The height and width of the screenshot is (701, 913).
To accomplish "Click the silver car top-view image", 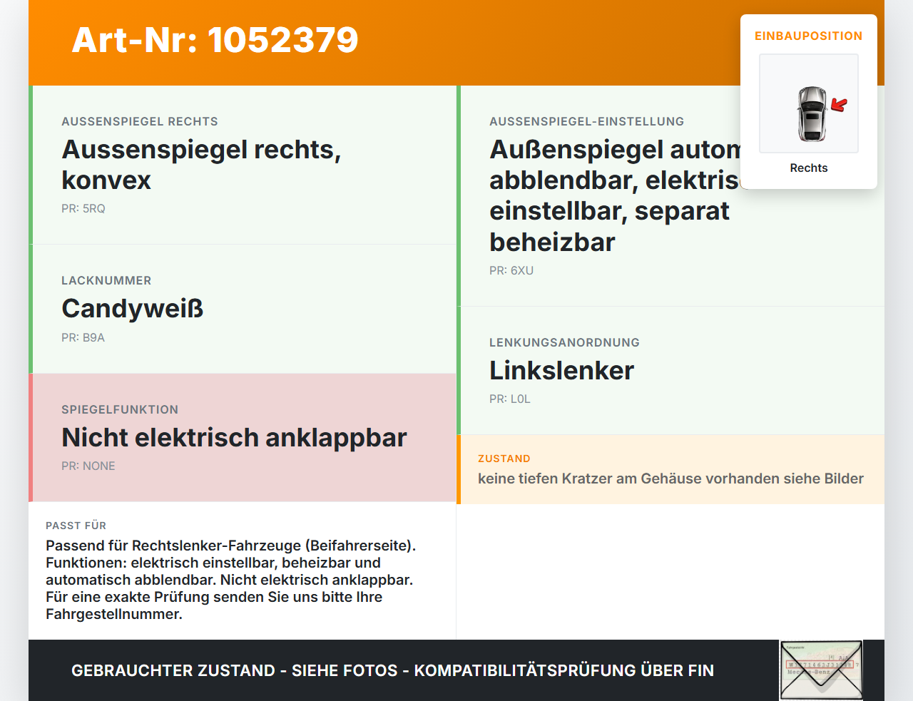I will [x=812, y=114].
